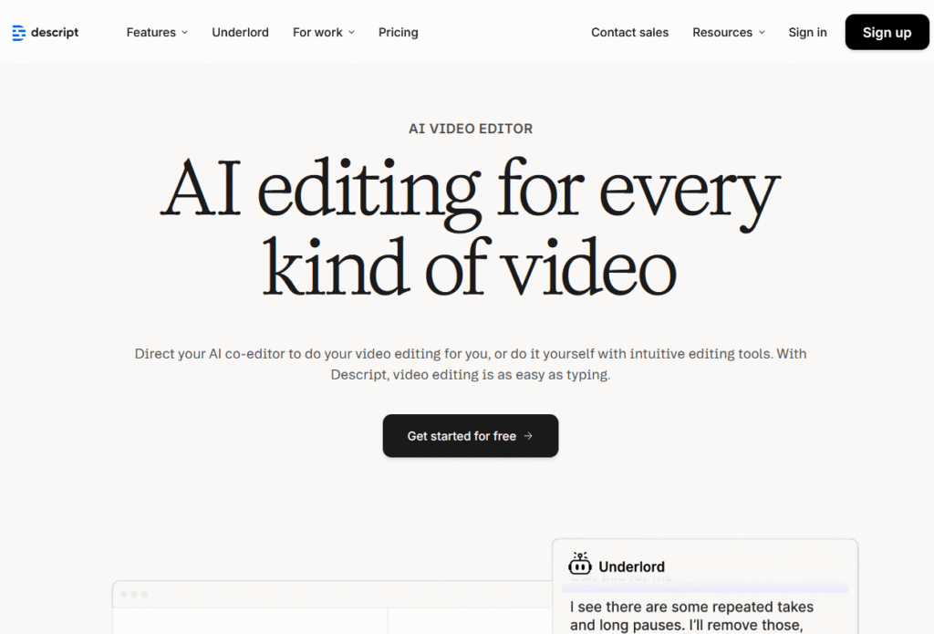
Task: Click the Descript logo icon
Action: click(x=19, y=33)
